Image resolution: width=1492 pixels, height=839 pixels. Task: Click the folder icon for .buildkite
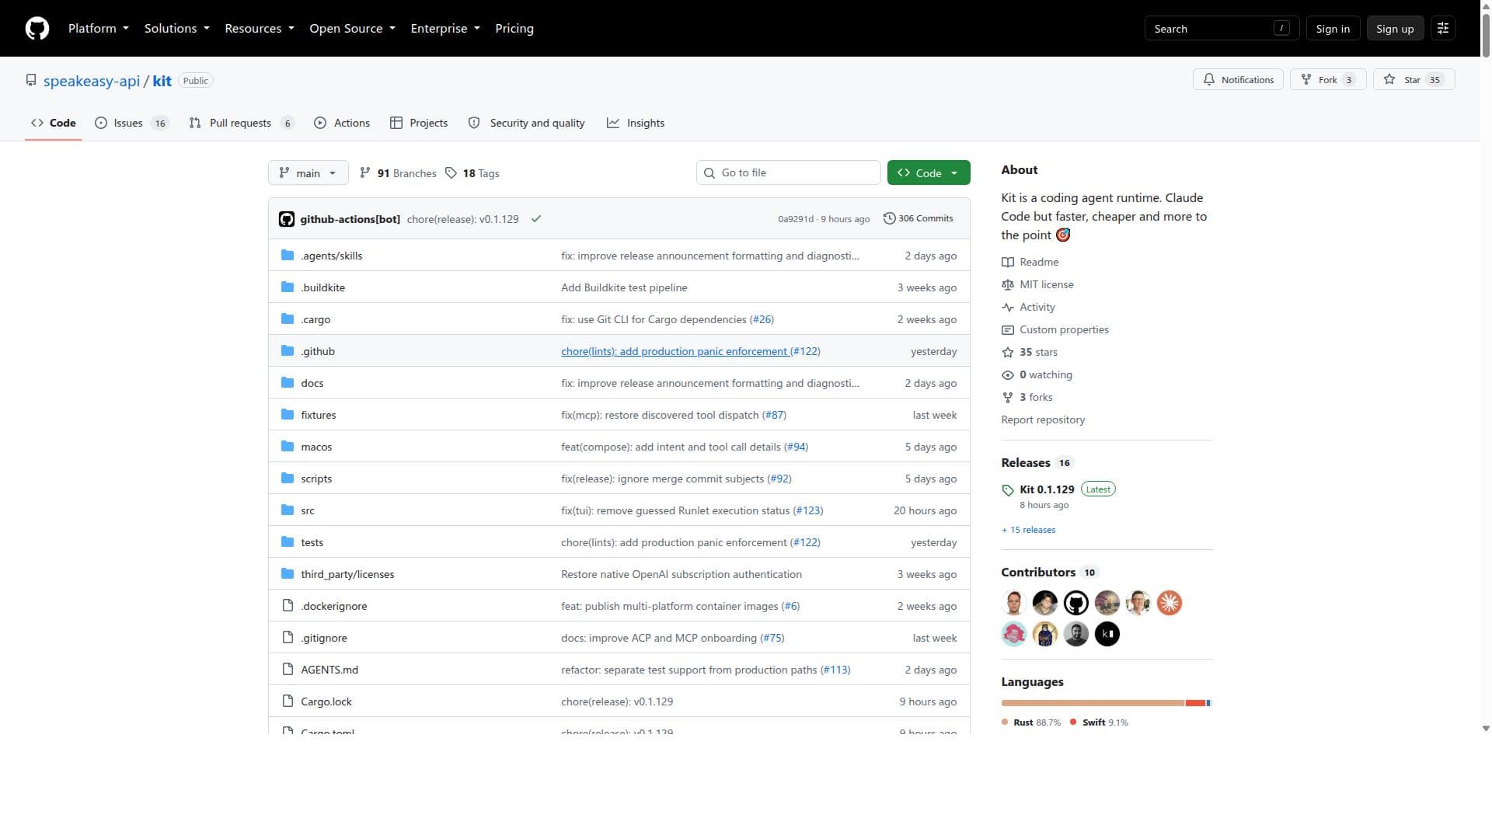pyautogui.click(x=288, y=287)
